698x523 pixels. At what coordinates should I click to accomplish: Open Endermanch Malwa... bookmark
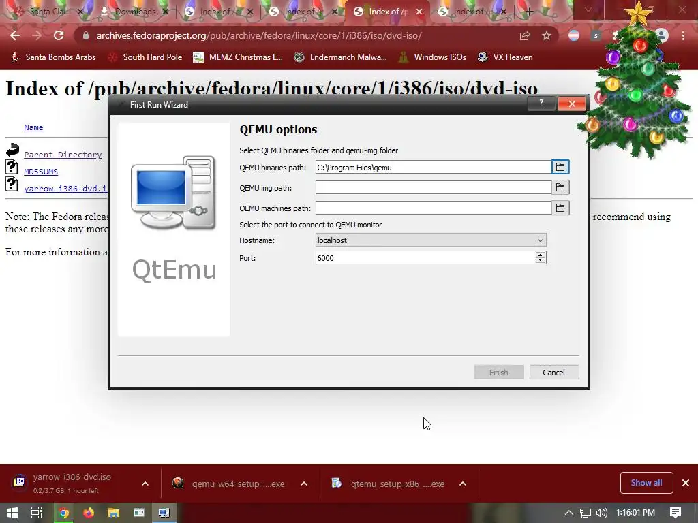[340, 57]
